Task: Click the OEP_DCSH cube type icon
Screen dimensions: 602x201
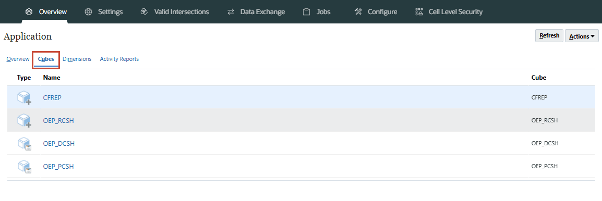Action: coord(24,144)
